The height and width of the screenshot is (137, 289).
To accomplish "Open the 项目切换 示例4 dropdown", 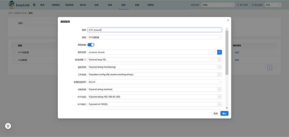I will [218, 5].
